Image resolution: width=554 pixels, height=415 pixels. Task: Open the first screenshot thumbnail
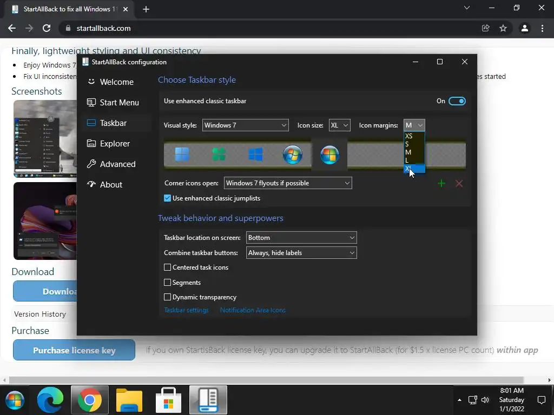[x=45, y=139]
